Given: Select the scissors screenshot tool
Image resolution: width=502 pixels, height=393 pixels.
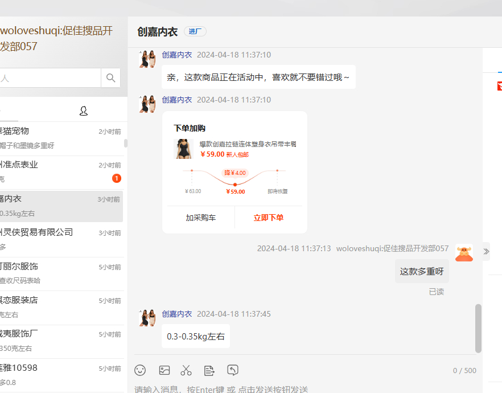Looking at the screenshot, I should click(x=186, y=370).
